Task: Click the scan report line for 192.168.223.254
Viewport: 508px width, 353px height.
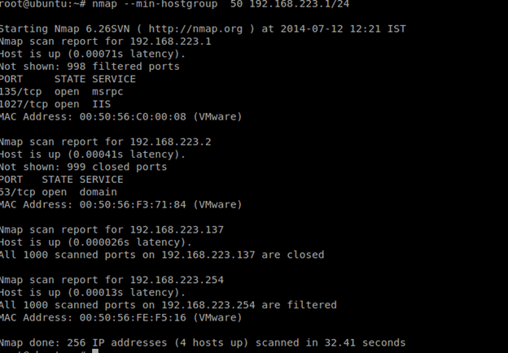Action: (112, 280)
